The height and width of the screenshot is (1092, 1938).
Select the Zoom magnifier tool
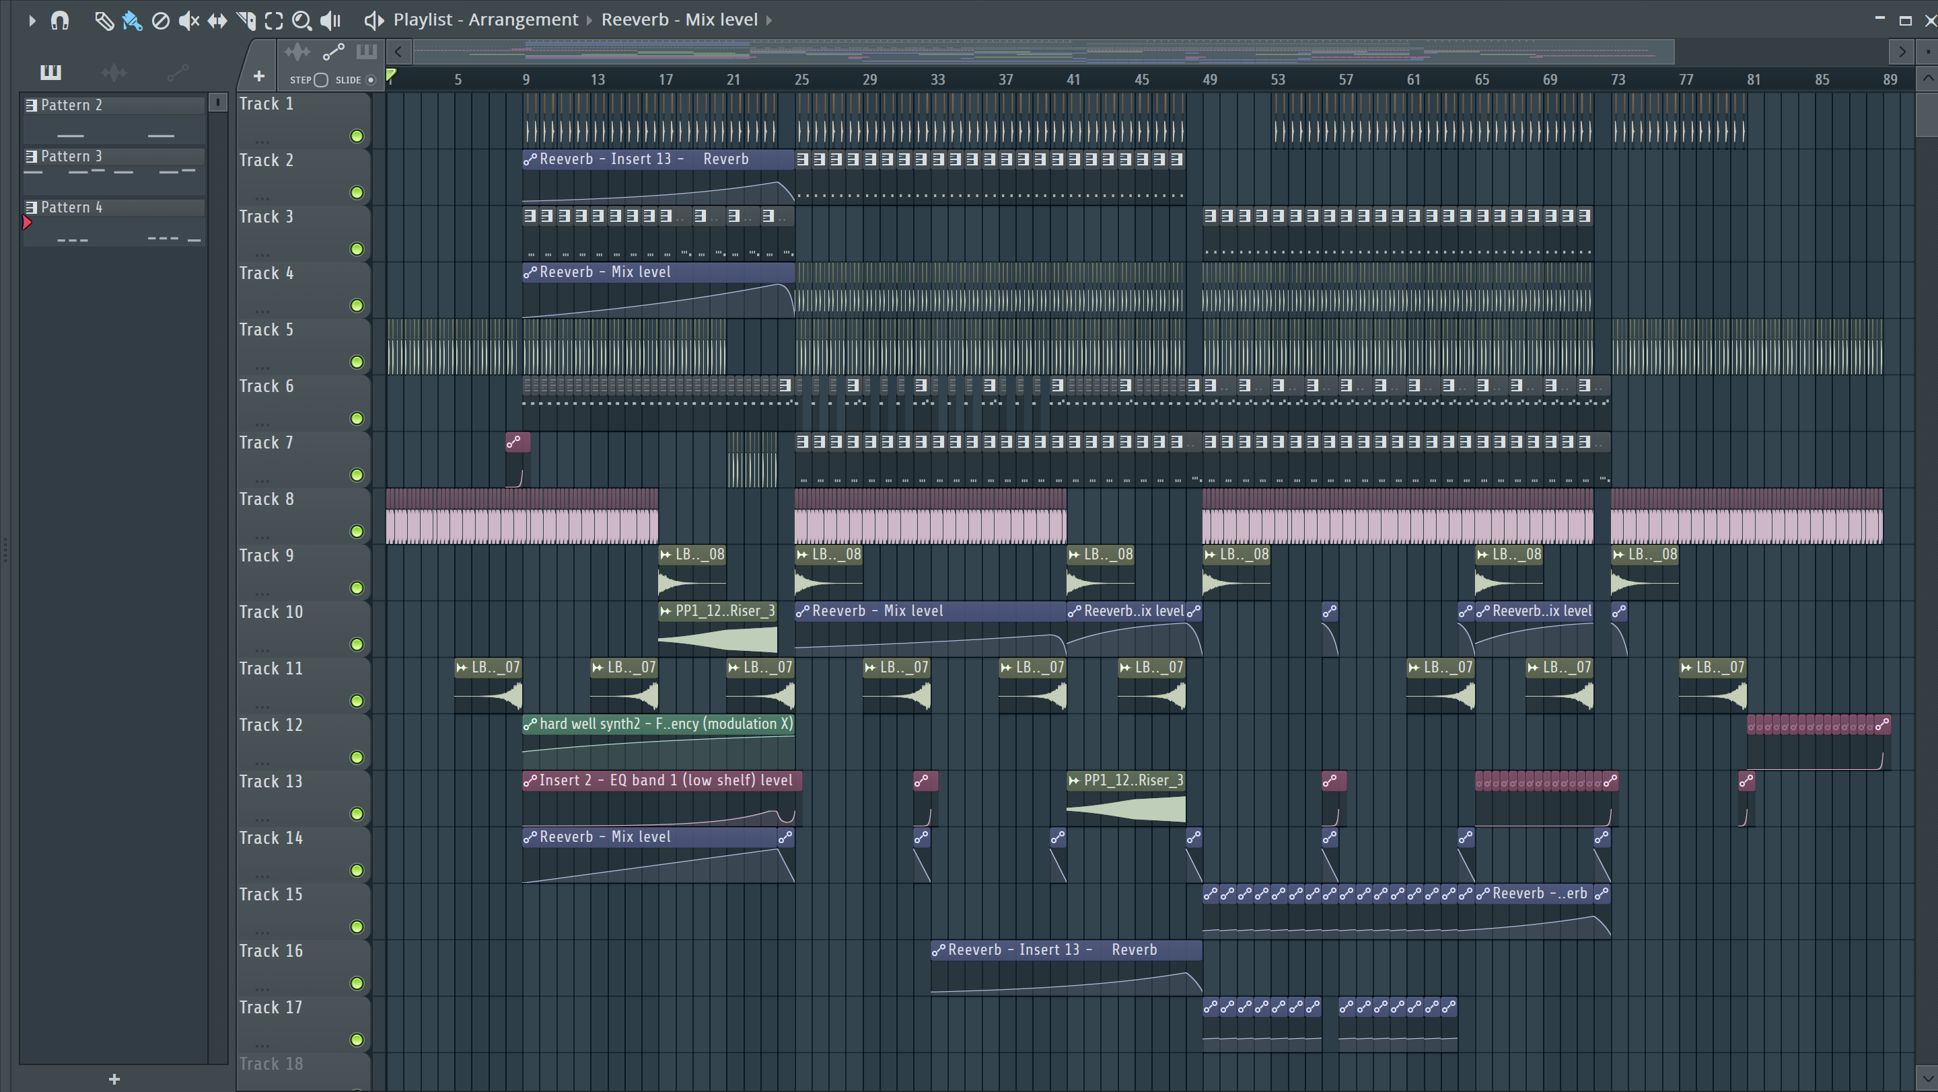coord(301,20)
